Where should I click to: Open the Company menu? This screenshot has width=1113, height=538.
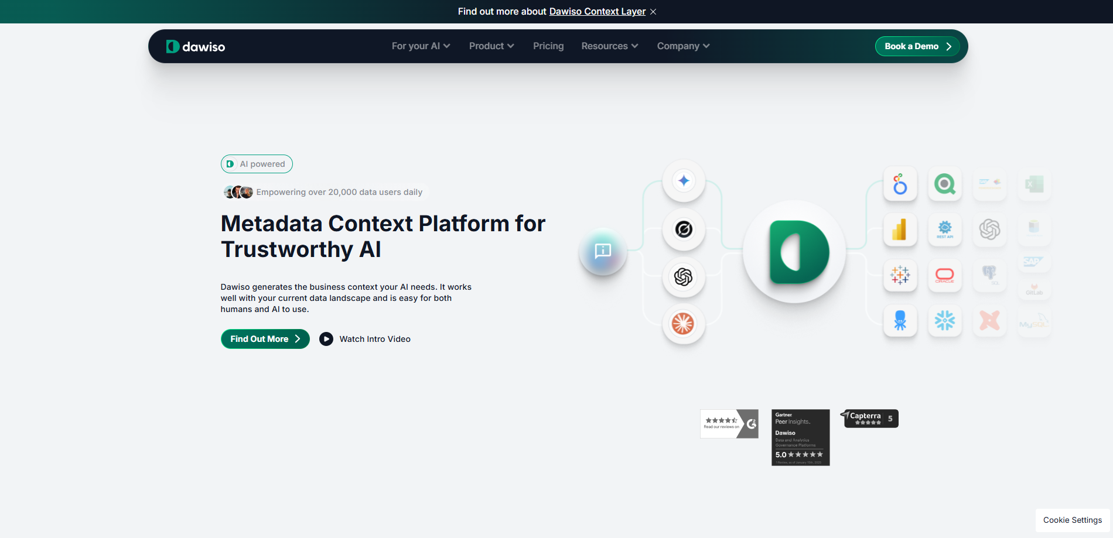[x=682, y=46]
